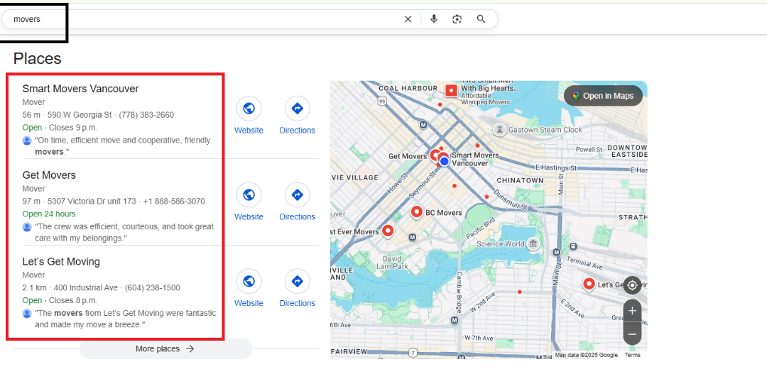Select the Let's Get Moving map pin

coord(589,284)
